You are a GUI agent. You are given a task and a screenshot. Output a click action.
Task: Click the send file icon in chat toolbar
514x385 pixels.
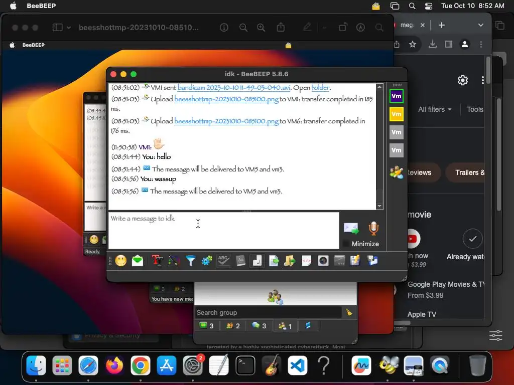[274, 261]
